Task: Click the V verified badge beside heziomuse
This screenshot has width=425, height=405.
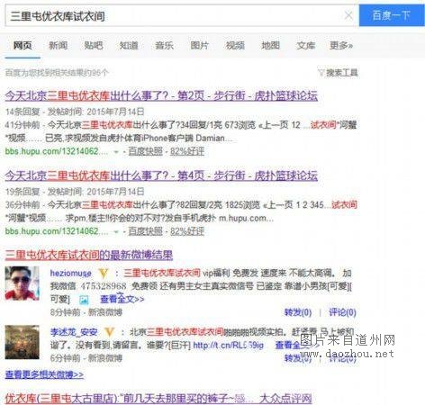Action: (104, 274)
